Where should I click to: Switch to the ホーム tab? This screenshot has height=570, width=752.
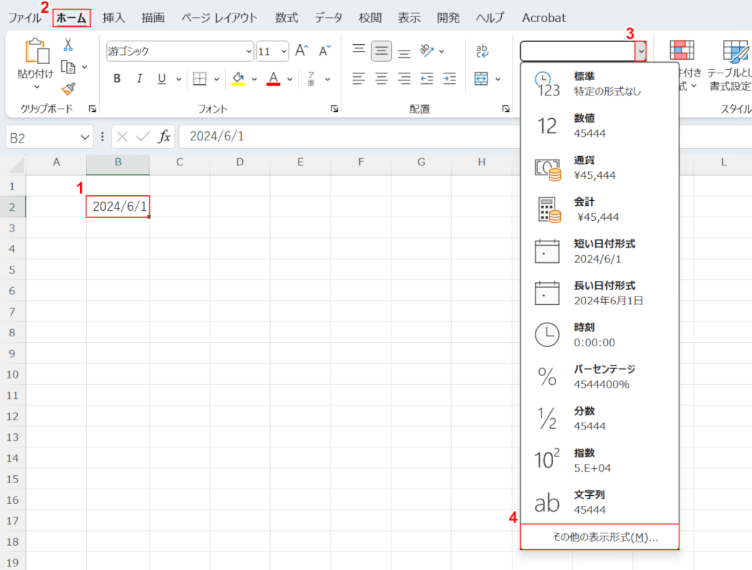coord(71,19)
